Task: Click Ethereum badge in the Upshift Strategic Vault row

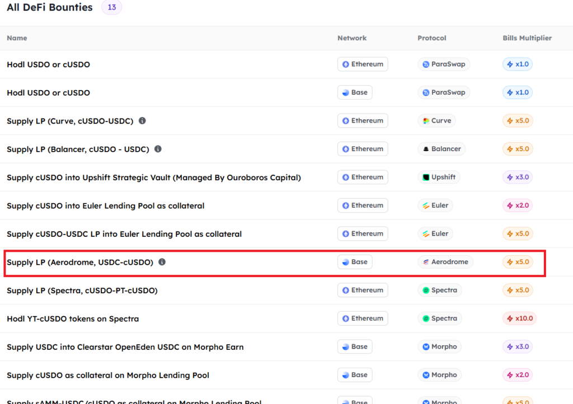Action: [363, 177]
